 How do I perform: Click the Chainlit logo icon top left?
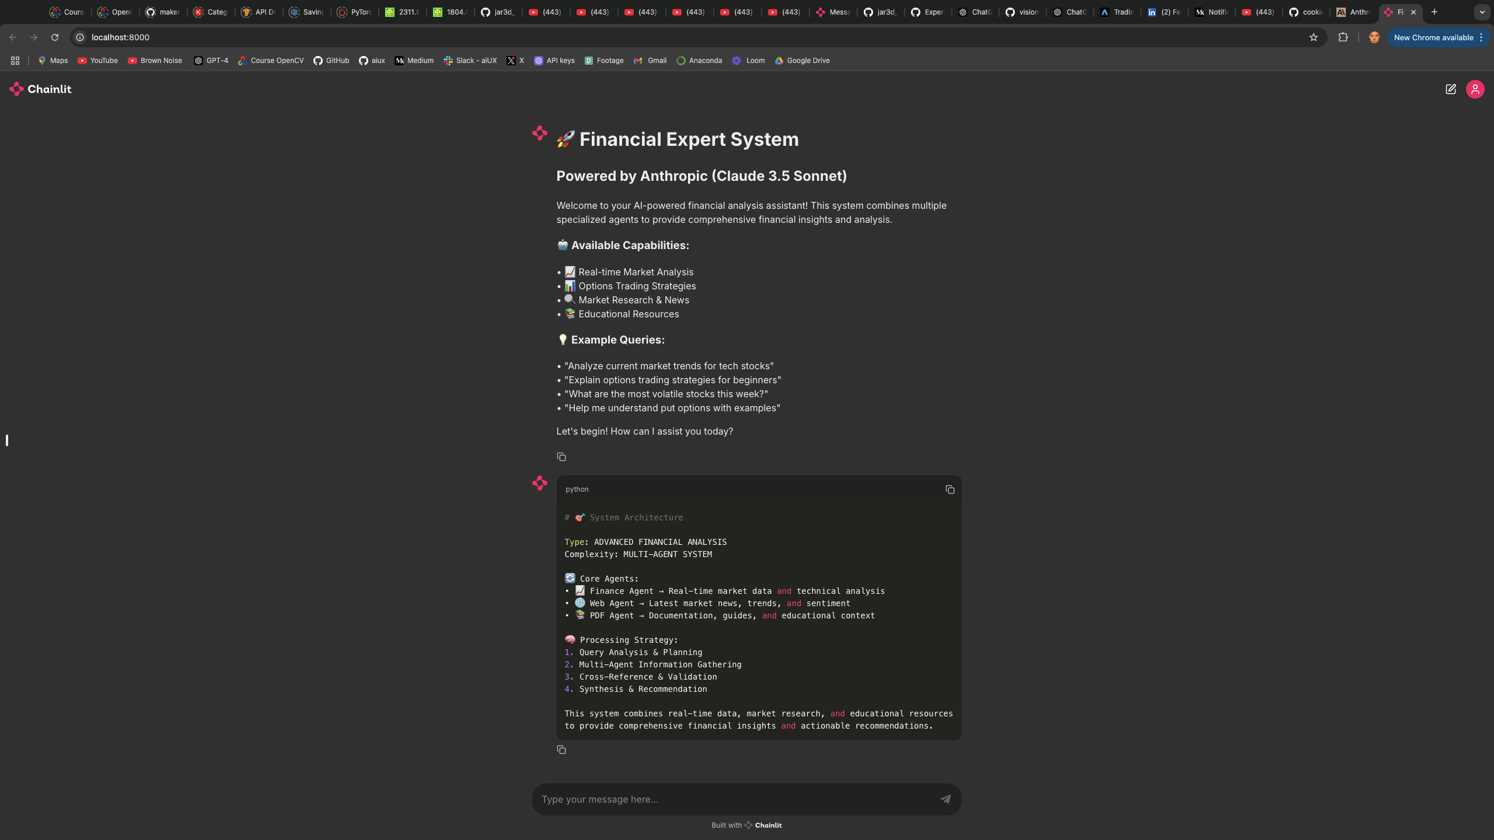[x=16, y=89]
